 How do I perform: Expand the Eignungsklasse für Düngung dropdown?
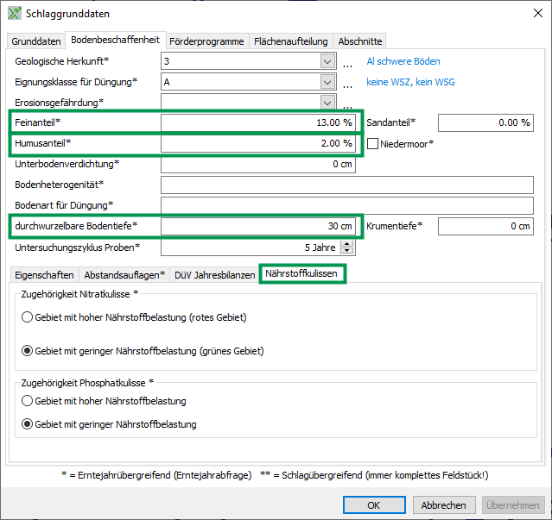327,82
